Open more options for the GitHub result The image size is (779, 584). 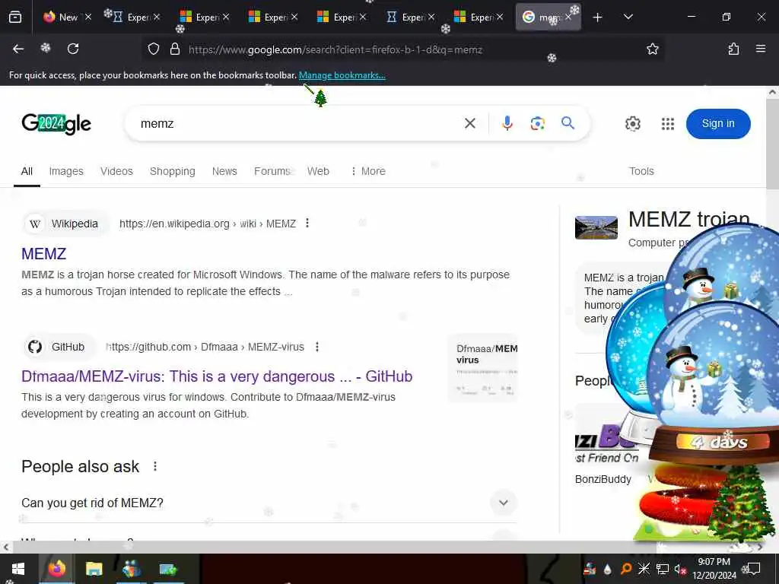(x=317, y=347)
